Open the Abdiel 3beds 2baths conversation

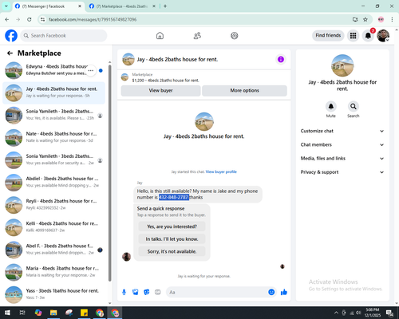[54, 183]
